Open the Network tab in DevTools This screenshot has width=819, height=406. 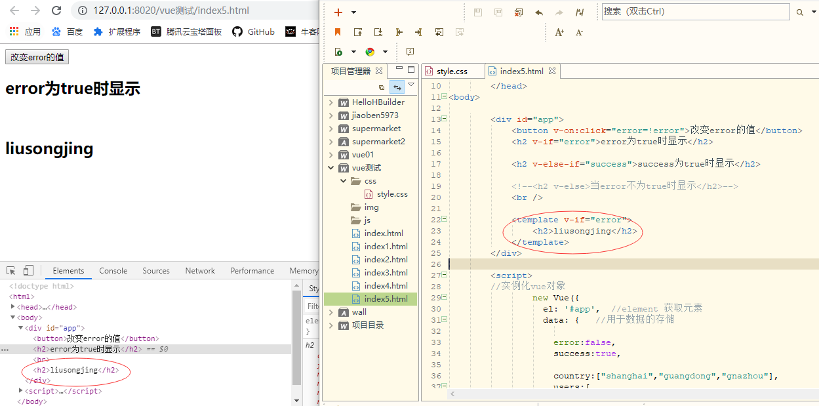200,271
